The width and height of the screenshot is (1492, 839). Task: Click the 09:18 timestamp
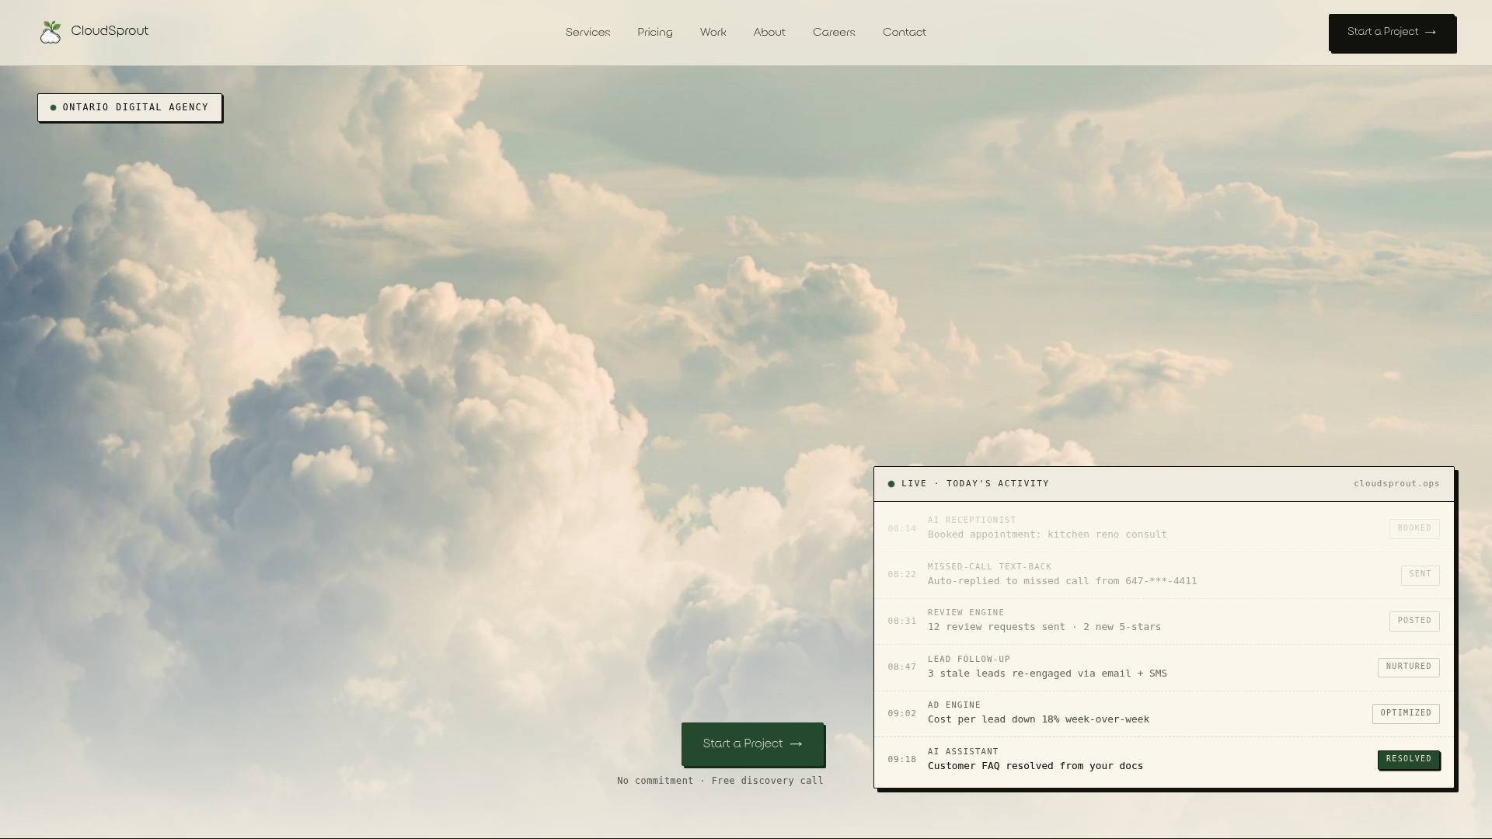click(901, 760)
